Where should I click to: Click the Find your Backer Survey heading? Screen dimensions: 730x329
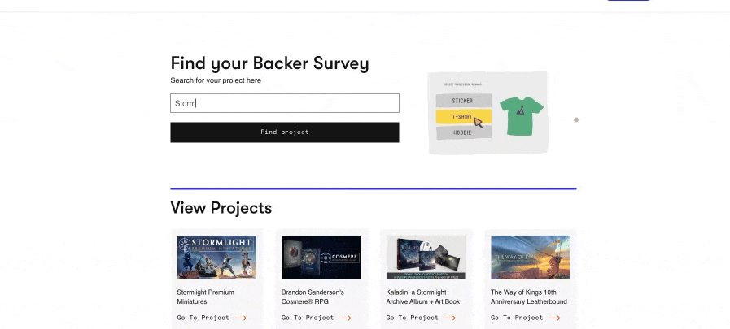(269, 63)
